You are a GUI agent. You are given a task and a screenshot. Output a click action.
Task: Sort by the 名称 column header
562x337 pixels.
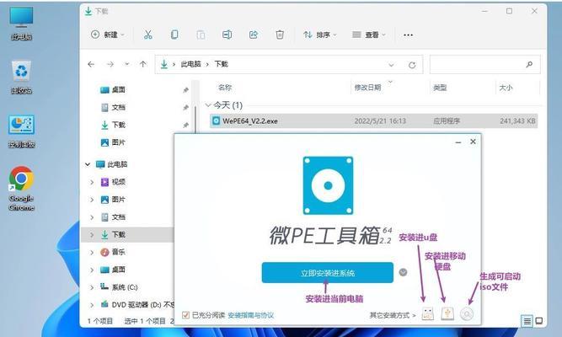click(225, 88)
